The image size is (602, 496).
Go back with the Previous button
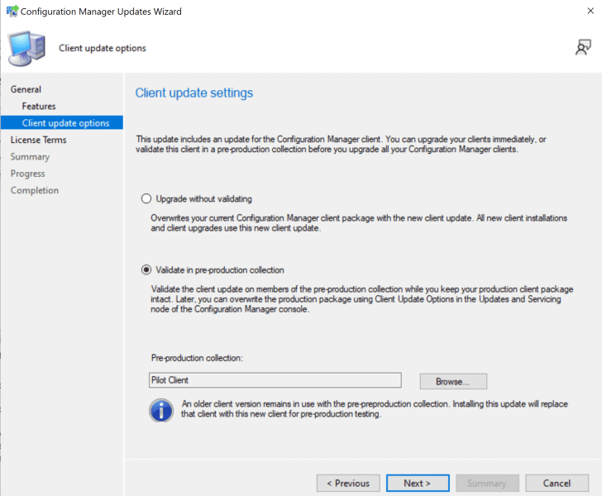pyautogui.click(x=348, y=483)
